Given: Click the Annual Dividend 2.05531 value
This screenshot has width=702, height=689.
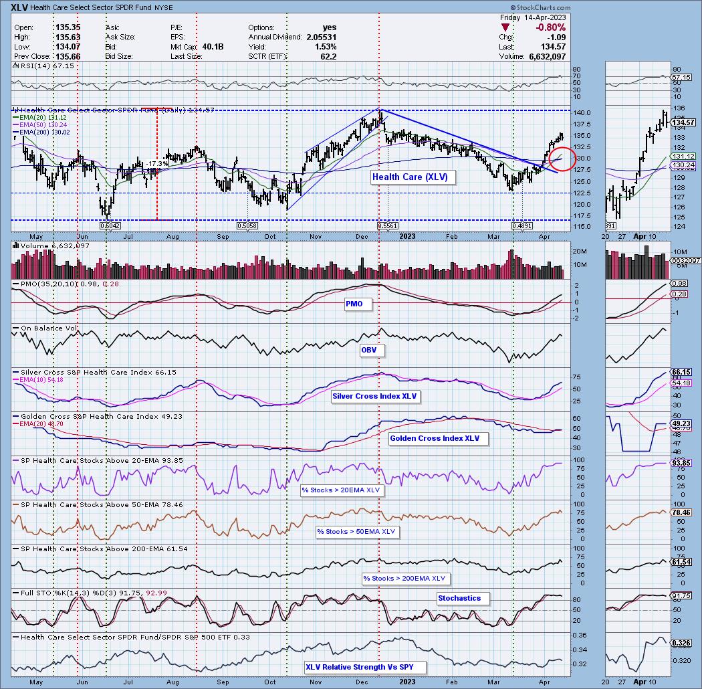Looking at the screenshot, I should (x=322, y=37).
